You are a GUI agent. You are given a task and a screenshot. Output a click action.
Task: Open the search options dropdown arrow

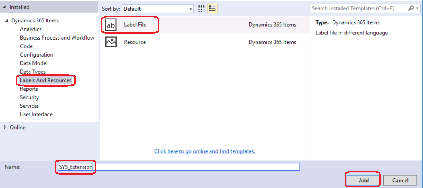pyautogui.click(x=418, y=8)
